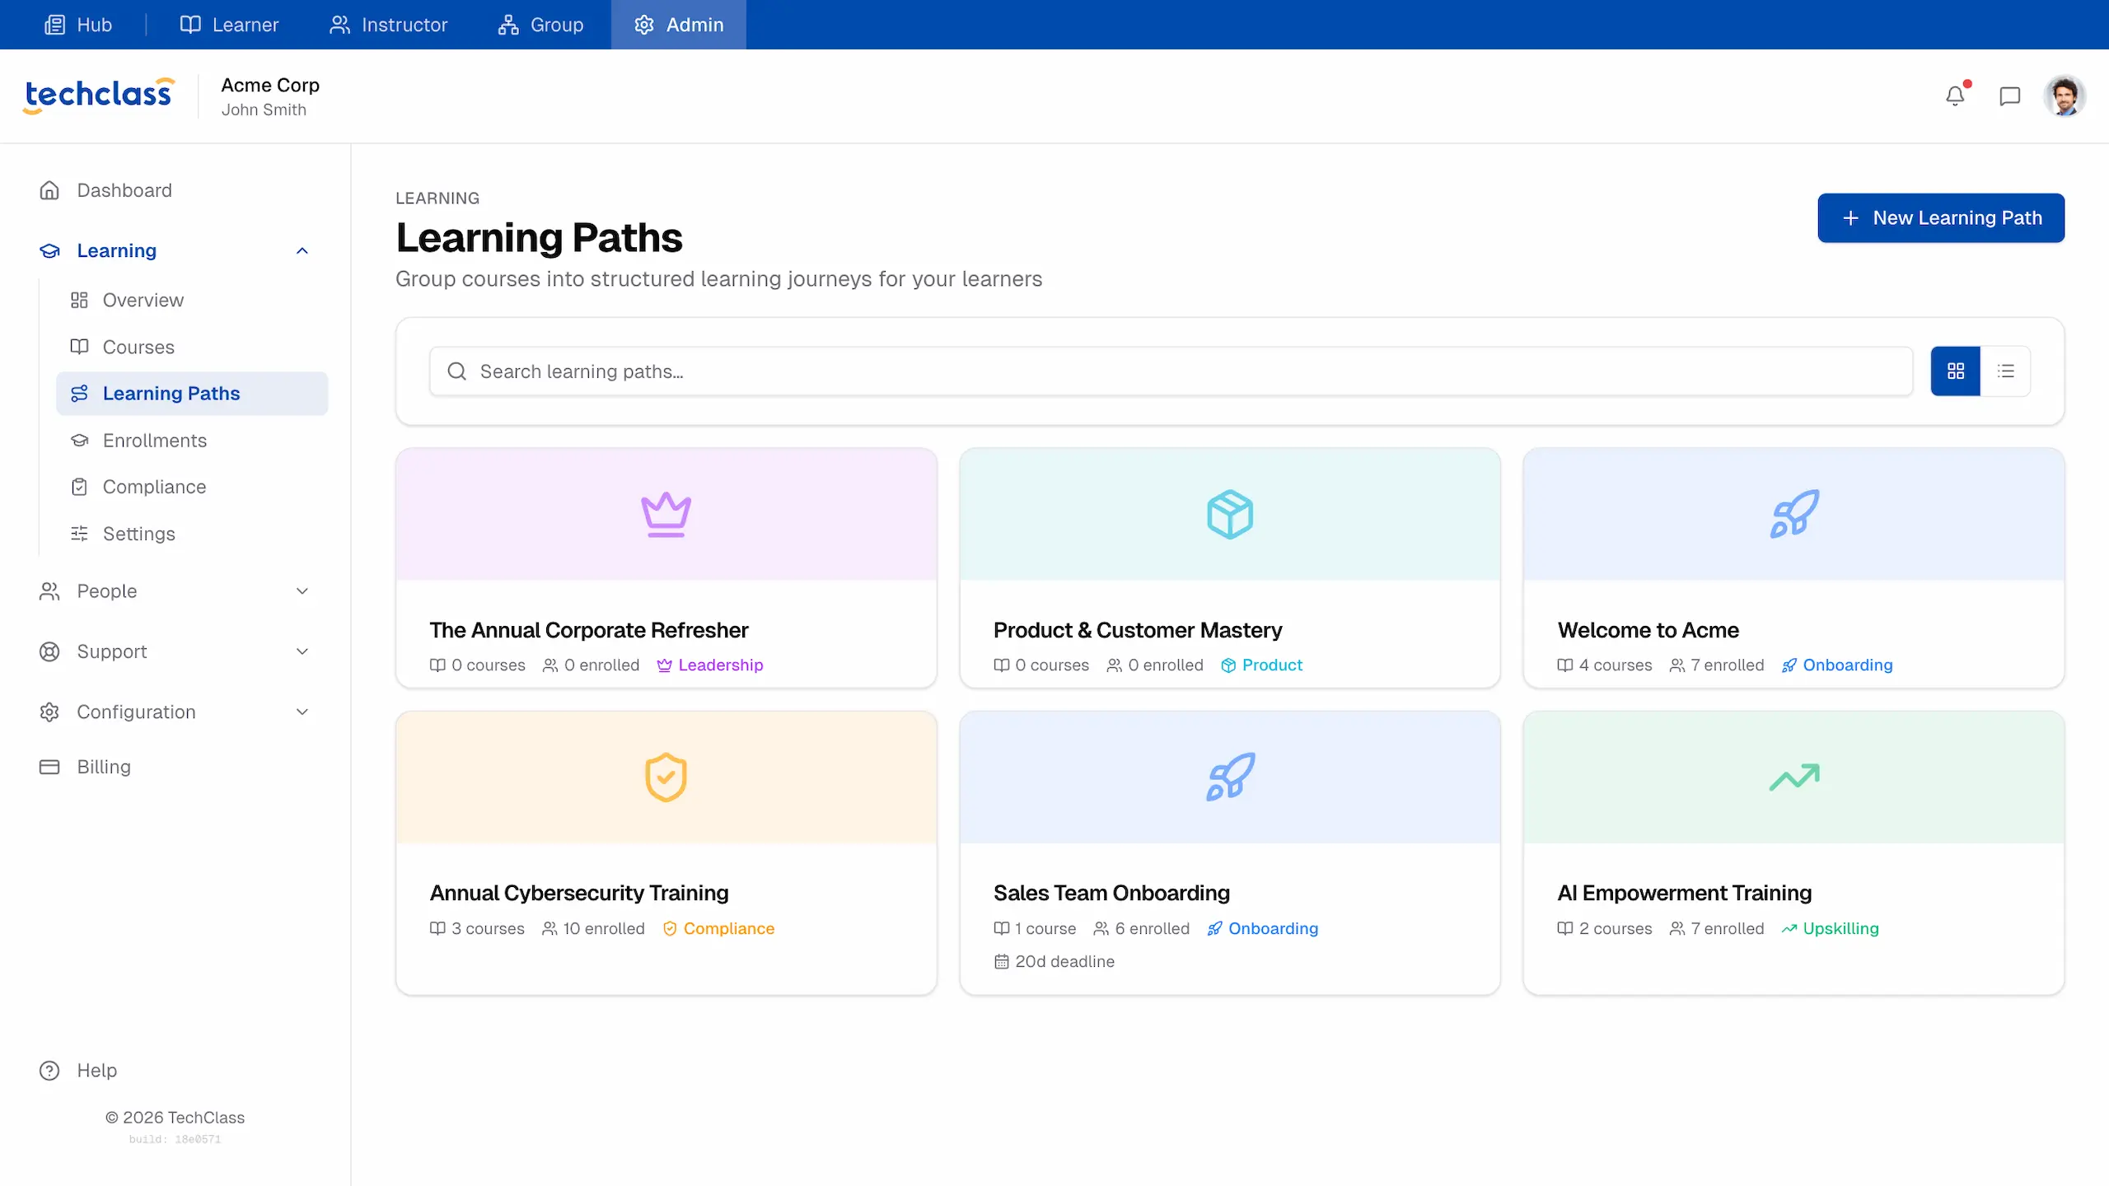Click the New Learning Path button

coord(1940,217)
